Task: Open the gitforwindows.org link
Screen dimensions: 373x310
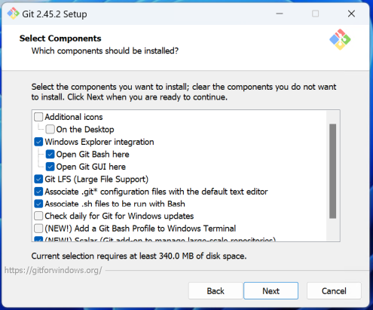Action: [54, 270]
